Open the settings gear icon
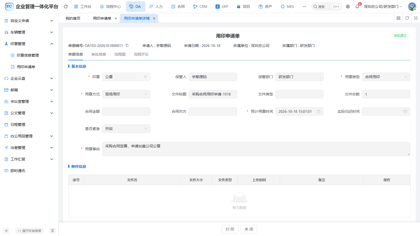Screen dimensions: 420x236 pos(348,7)
